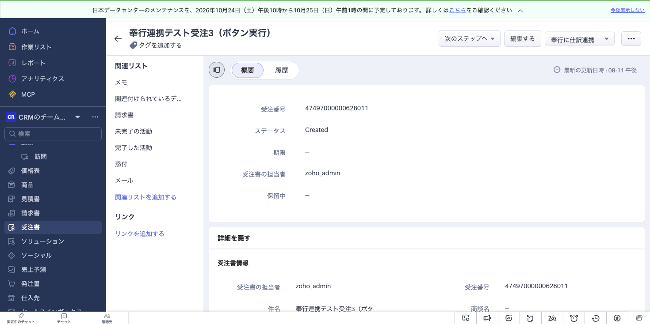Open the stacked windows icon at bottom right
The width and height of the screenshot is (650, 324).
coord(639,318)
